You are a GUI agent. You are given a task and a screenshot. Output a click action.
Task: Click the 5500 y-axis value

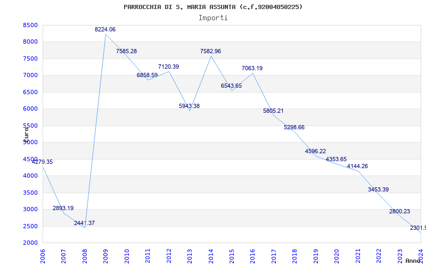[x=30, y=126]
